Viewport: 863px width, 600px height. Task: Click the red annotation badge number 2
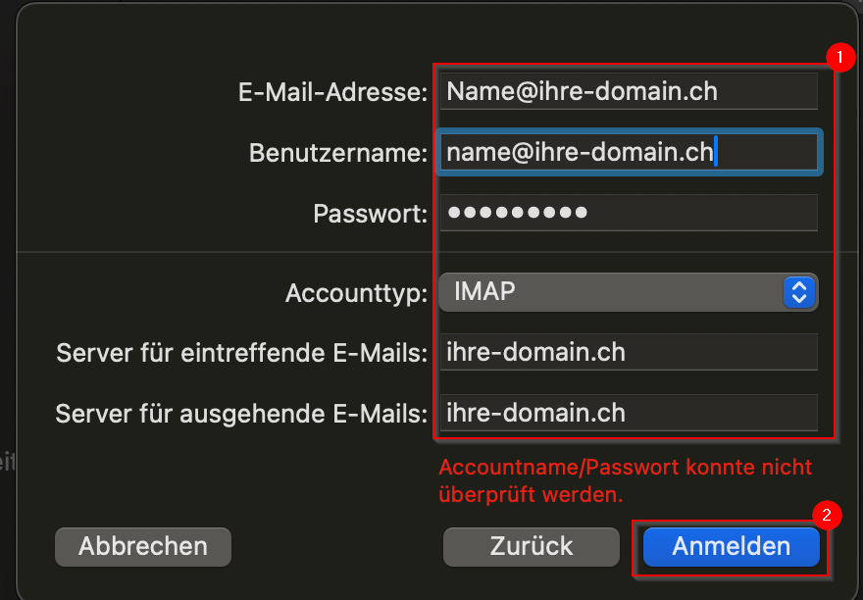click(x=828, y=515)
